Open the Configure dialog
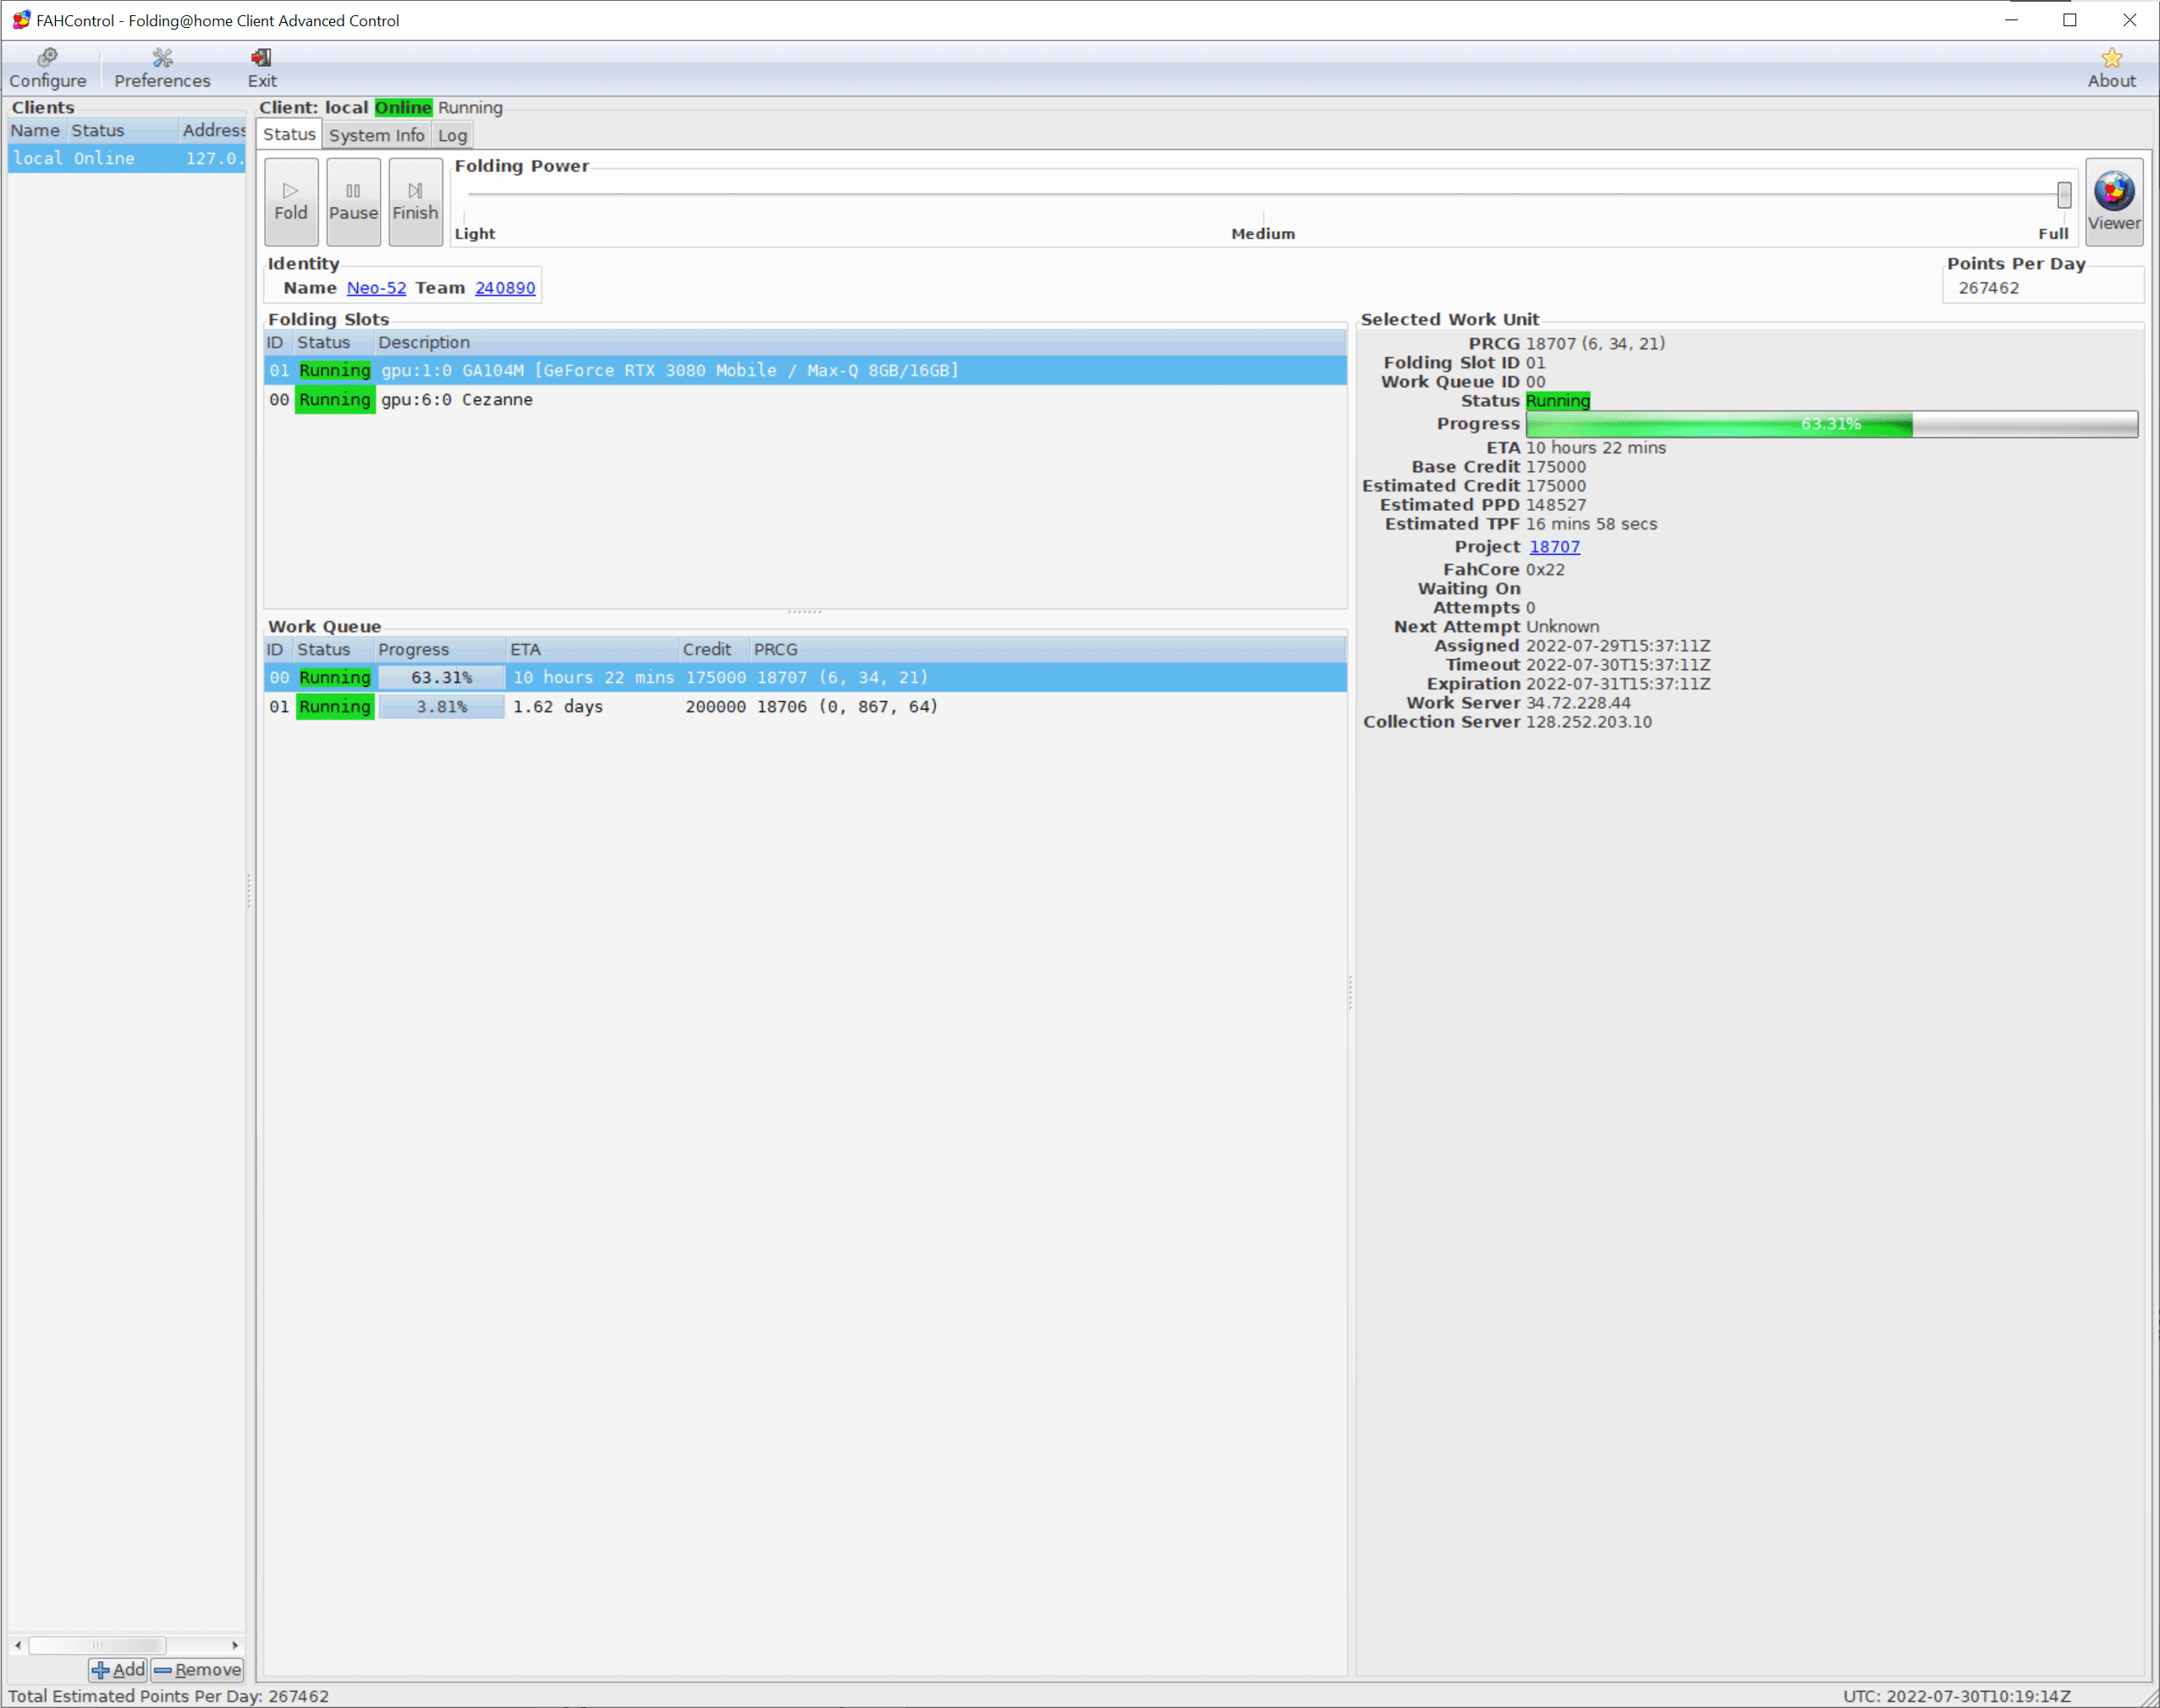Screen dimensions: 2160x1708 (x=47, y=68)
